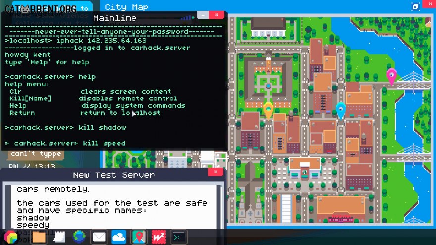Click the upper river bridge on map
Screen dimensions: 436x245
pos(414,83)
